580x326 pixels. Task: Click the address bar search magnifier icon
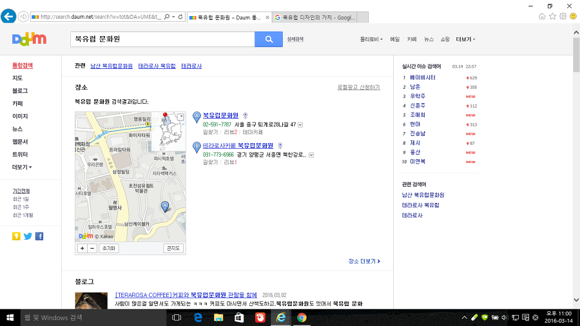point(167,17)
